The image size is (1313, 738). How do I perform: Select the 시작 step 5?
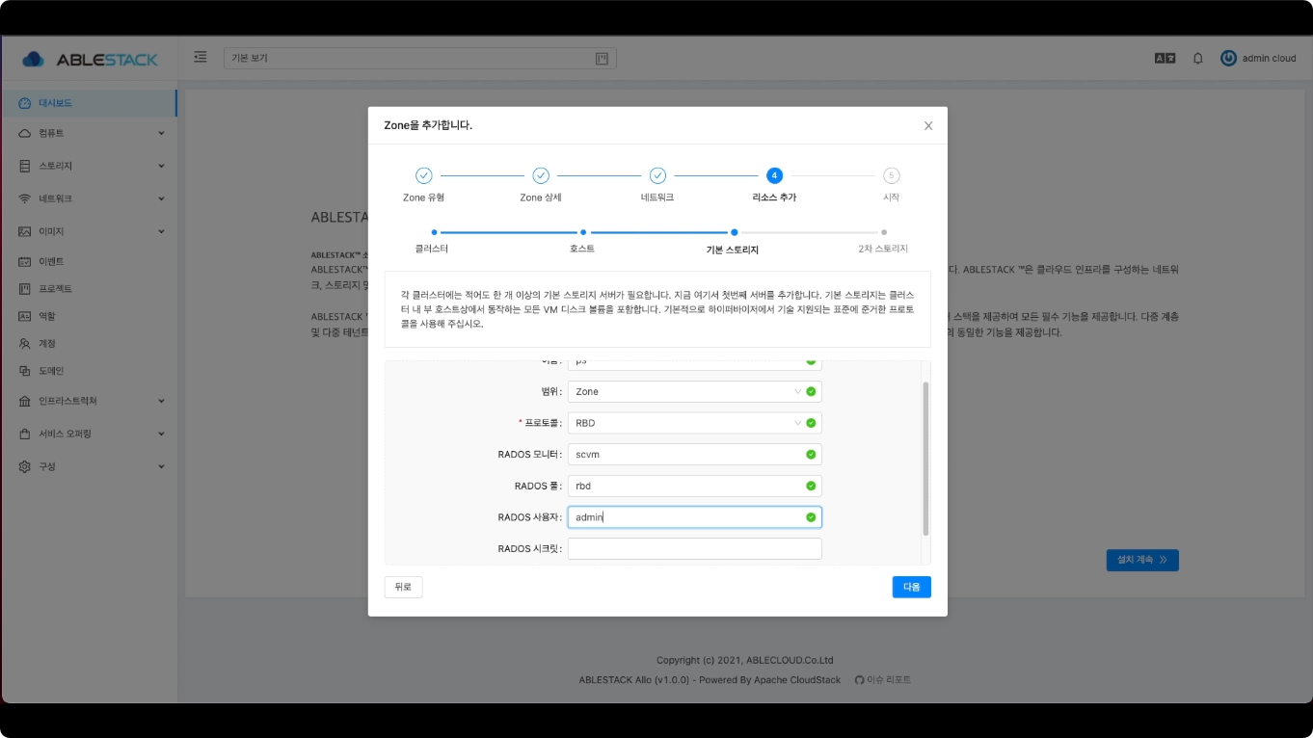[x=892, y=185]
